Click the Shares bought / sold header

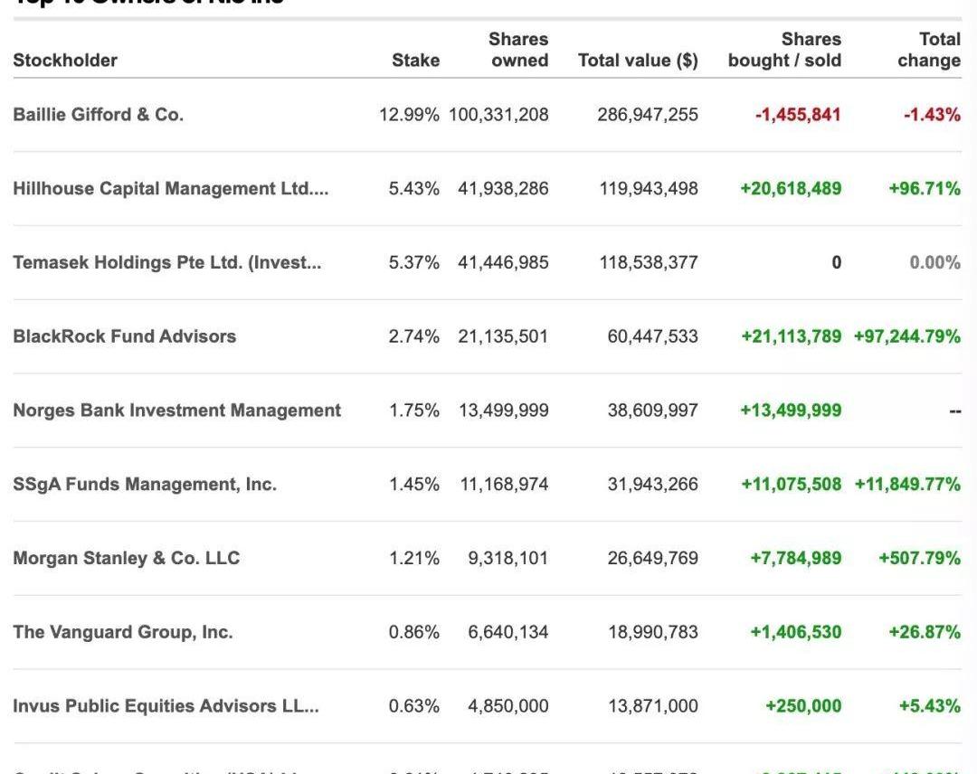pos(784,50)
